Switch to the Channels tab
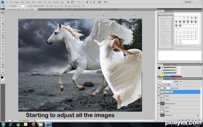 tap(167, 79)
